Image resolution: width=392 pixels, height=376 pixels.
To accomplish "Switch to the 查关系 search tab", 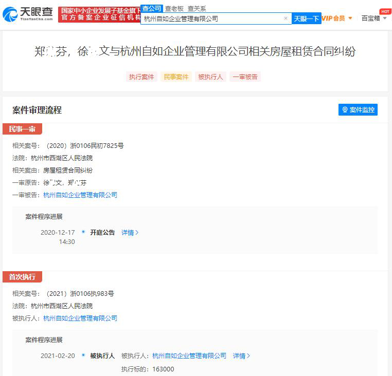I will pos(197,9).
